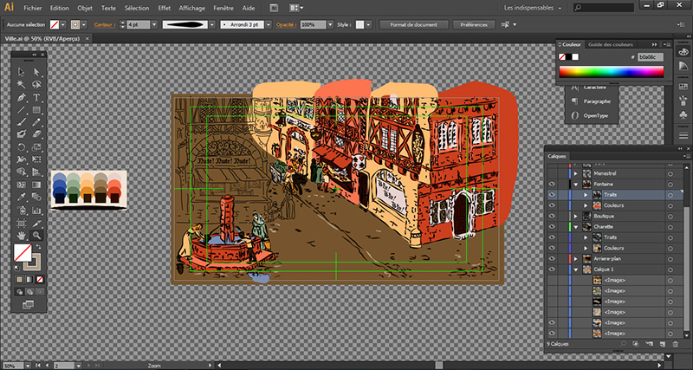Select the Type (T) tool
Viewport: 693px width, 370px height.
pyautogui.click(x=37, y=98)
